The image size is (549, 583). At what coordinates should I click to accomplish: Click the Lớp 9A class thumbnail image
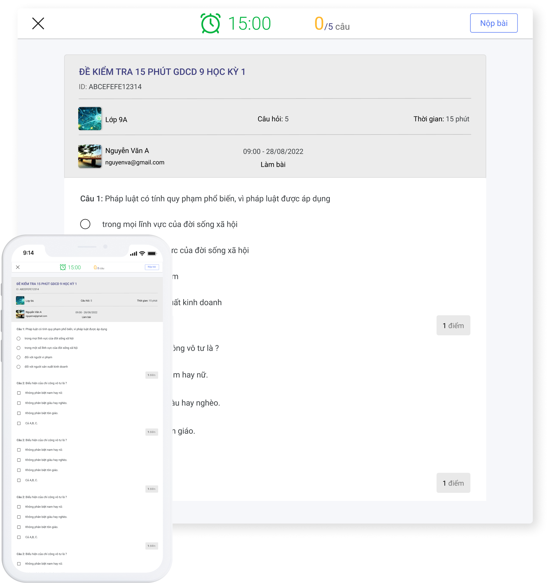pyautogui.click(x=90, y=119)
